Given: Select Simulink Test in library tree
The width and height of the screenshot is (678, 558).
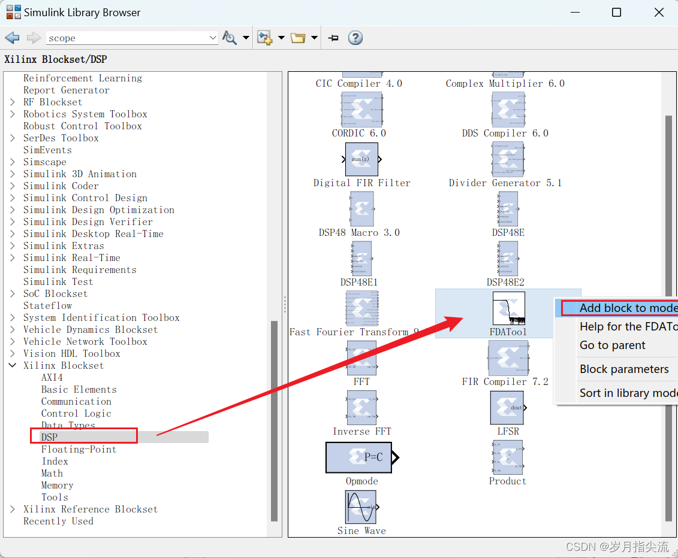Looking at the screenshot, I should point(58,281).
